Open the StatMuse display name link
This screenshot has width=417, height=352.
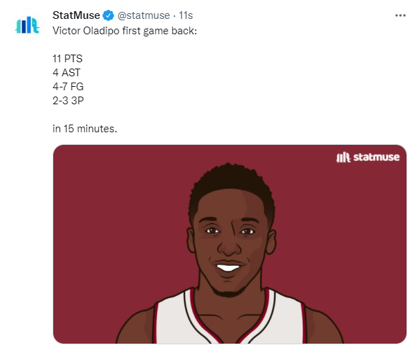click(x=76, y=15)
